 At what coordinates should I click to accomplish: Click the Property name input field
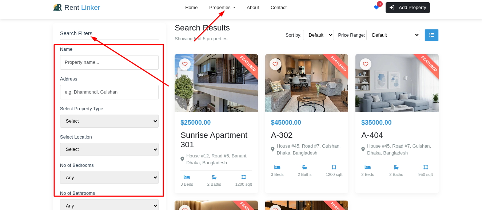(109, 62)
